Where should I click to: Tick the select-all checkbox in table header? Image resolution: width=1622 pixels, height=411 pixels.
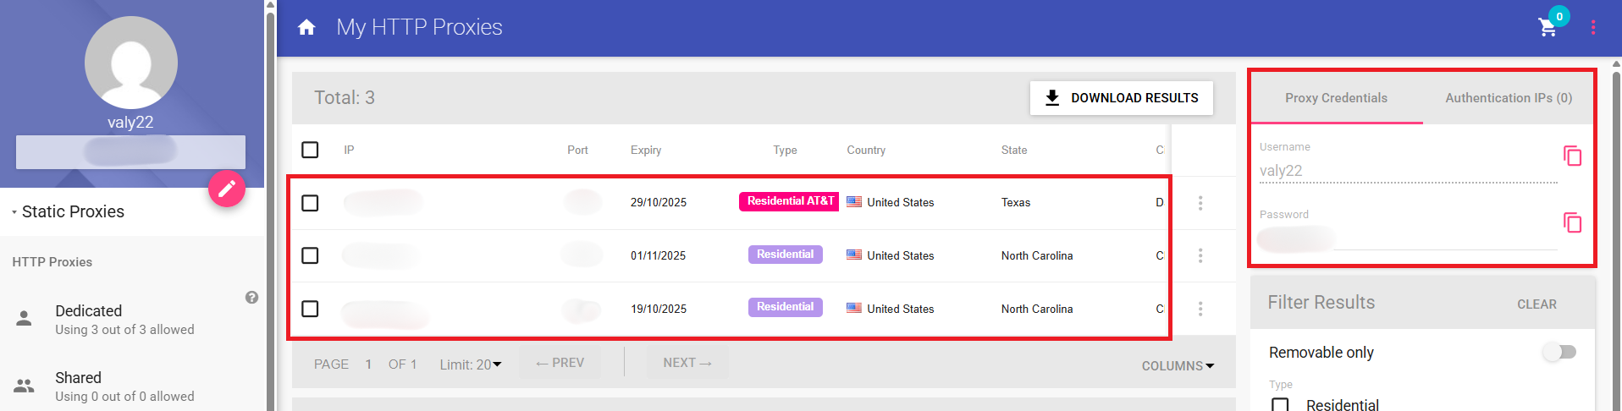[311, 150]
